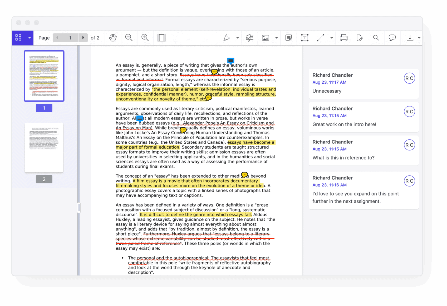Screen dimensions: 447x306
Task: Expand the line shapes dropdown arrow
Action: 332,38
